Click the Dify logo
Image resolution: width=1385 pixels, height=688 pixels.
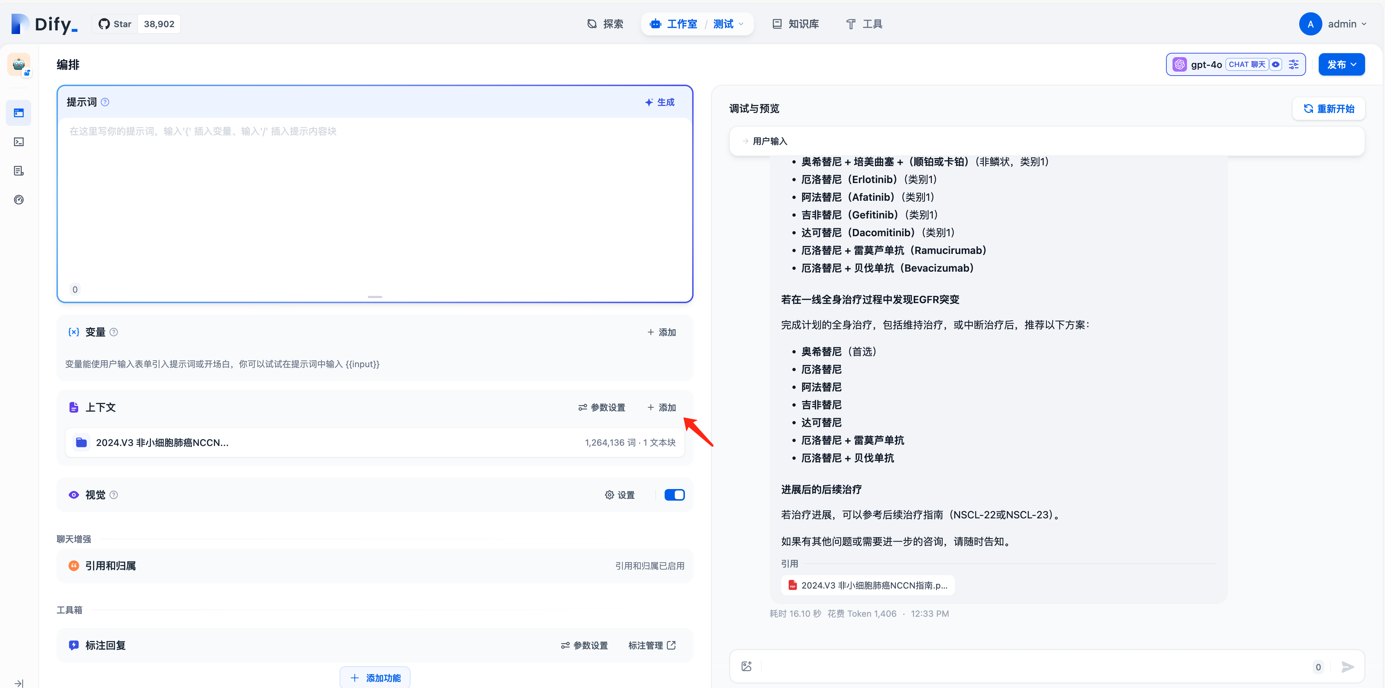click(x=45, y=24)
